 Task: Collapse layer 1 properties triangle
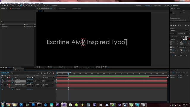8,78
